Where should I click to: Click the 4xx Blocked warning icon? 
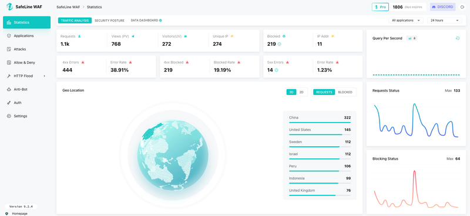187,62
